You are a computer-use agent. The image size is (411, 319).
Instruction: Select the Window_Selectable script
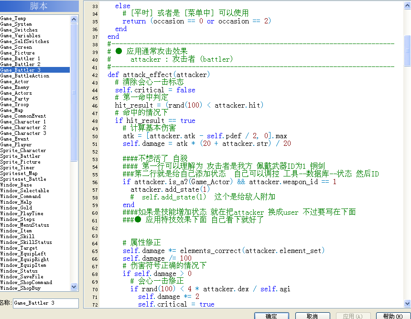25,191
